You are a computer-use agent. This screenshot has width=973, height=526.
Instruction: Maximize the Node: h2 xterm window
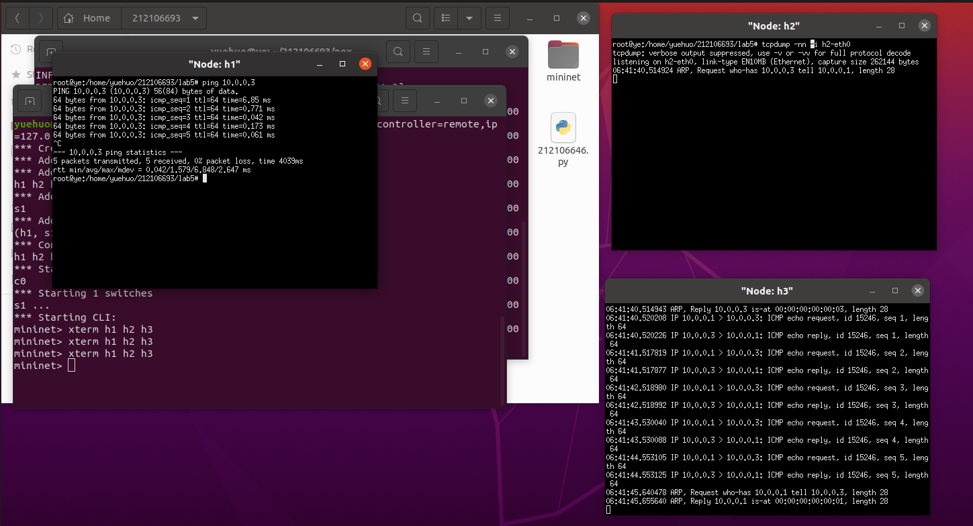902,25
